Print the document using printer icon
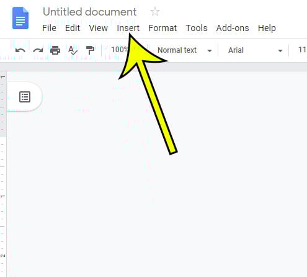This screenshot has height=277, width=307. click(x=55, y=50)
